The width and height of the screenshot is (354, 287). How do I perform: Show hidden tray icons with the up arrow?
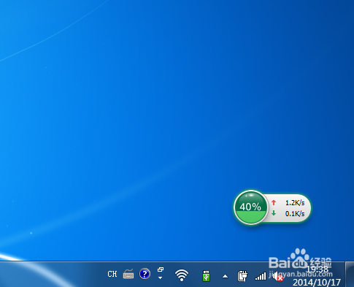[225, 276]
